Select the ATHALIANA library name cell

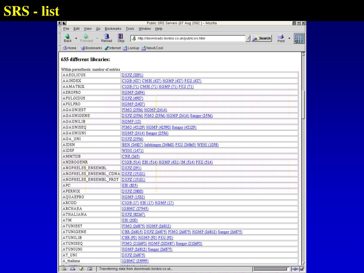[x=91, y=214]
